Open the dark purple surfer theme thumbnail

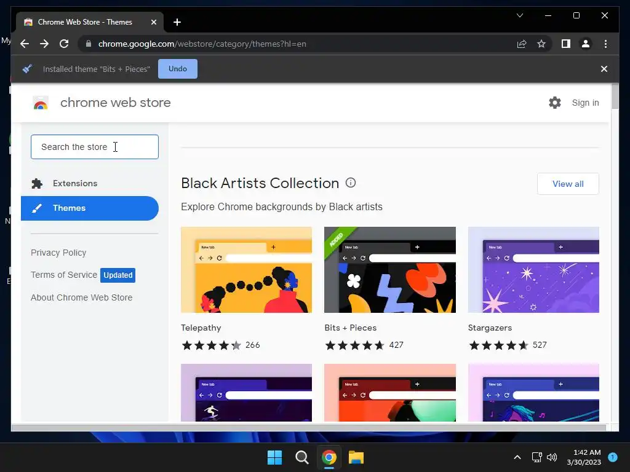coord(246,393)
